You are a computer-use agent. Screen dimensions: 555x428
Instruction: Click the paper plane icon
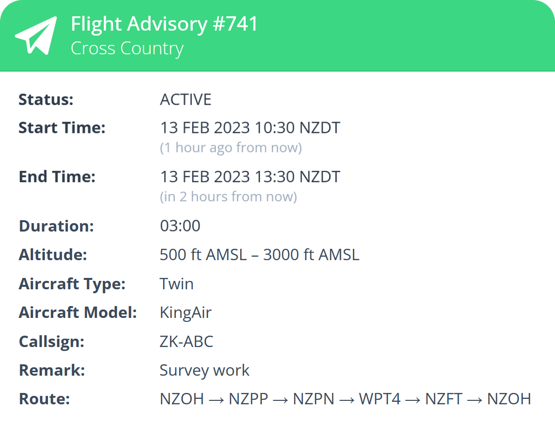click(36, 36)
